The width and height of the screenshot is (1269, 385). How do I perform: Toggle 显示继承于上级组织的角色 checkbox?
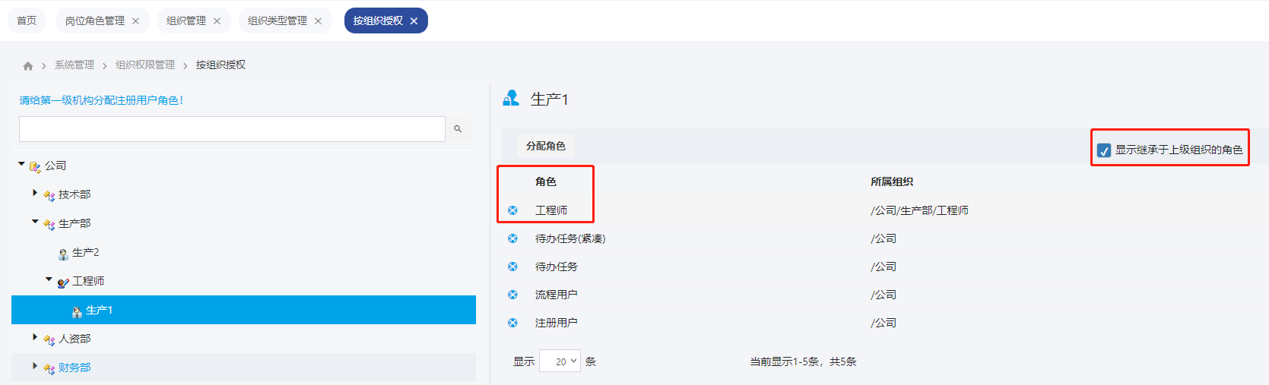(x=1104, y=150)
